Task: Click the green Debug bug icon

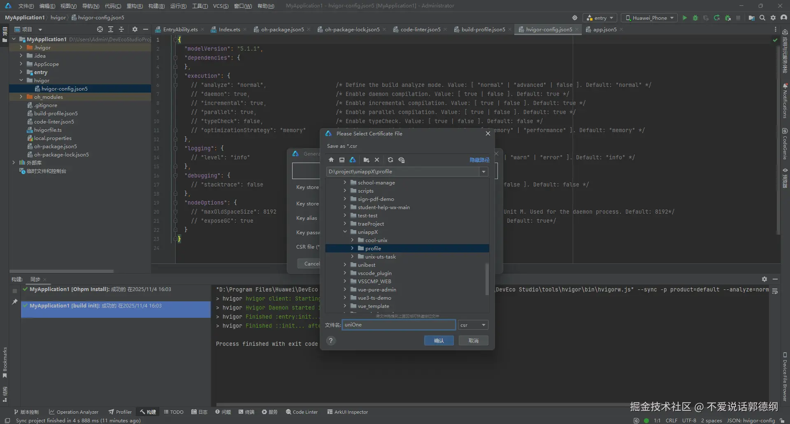Action: pyautogui.click(x=695, y=18)
